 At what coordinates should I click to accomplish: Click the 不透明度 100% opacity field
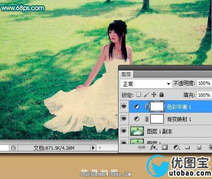[x=204, y=83]
